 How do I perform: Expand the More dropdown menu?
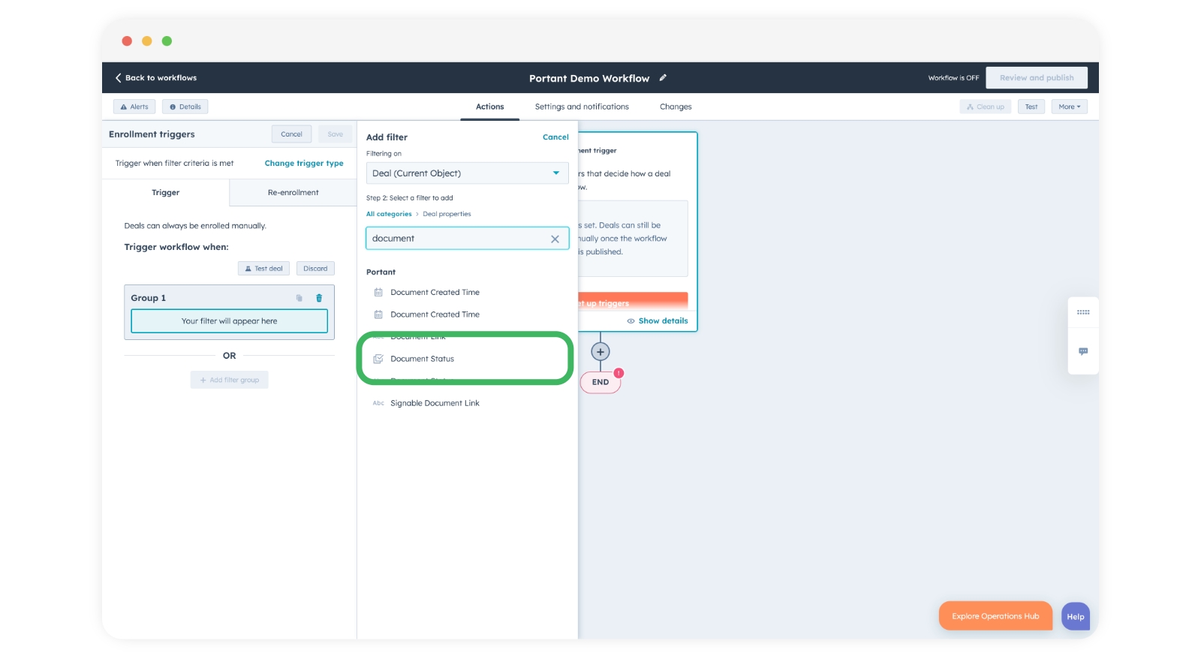(1069, 107)
